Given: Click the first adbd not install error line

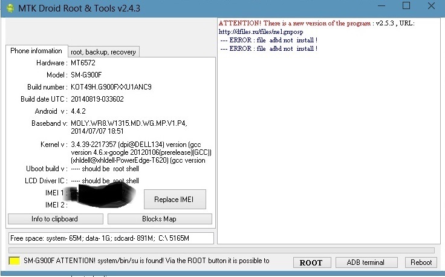Looking at the screenshot, I should tap(269, 40).
